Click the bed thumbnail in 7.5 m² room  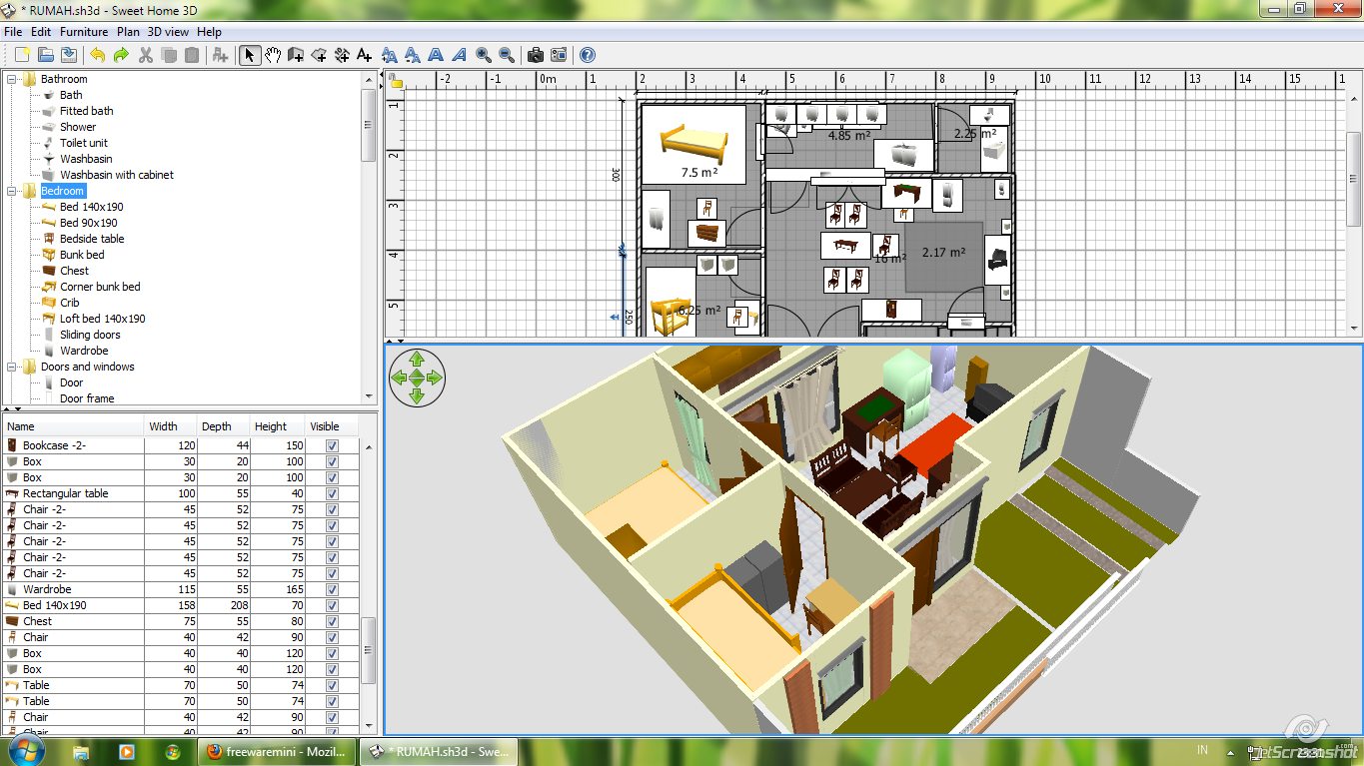click(x=692, y=145)
